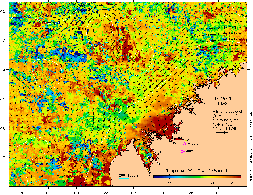Click the 'Argo 0' legend label
The width and height of the screenshot is (253, 195).
point(193,143)
